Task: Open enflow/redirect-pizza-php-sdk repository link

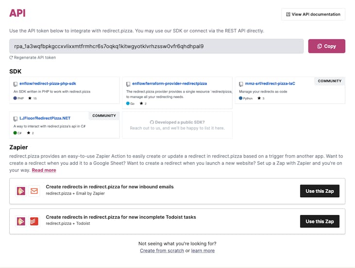Action: 48,84
